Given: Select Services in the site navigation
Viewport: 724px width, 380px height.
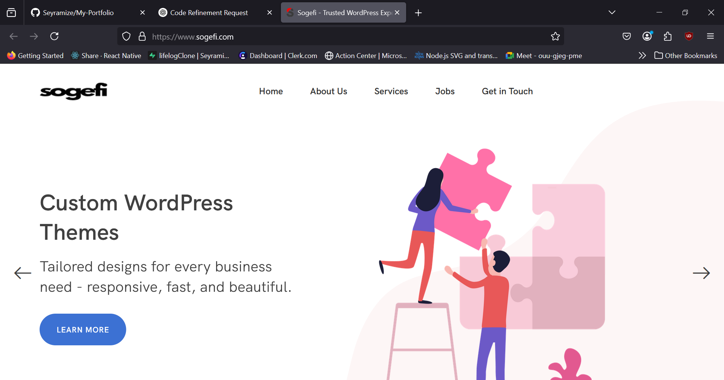Looking at the screenshot, I should pos(391,91).
